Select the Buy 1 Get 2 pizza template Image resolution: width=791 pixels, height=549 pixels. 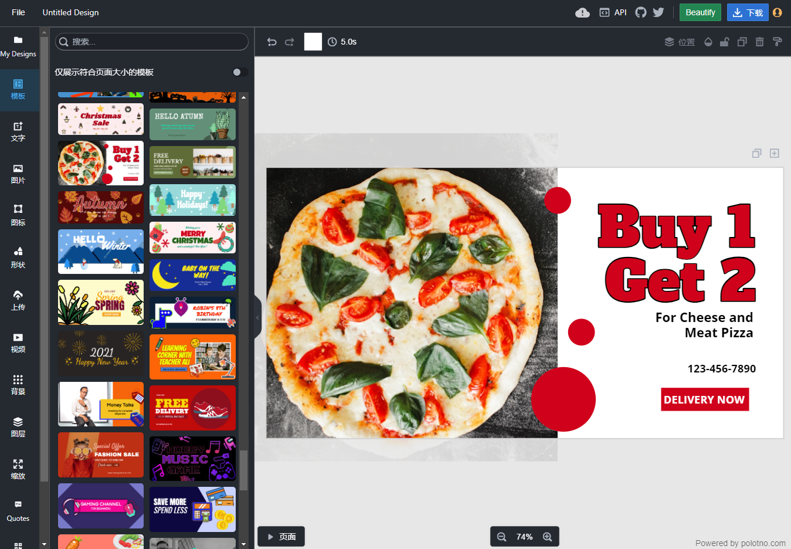click(101, 163)
